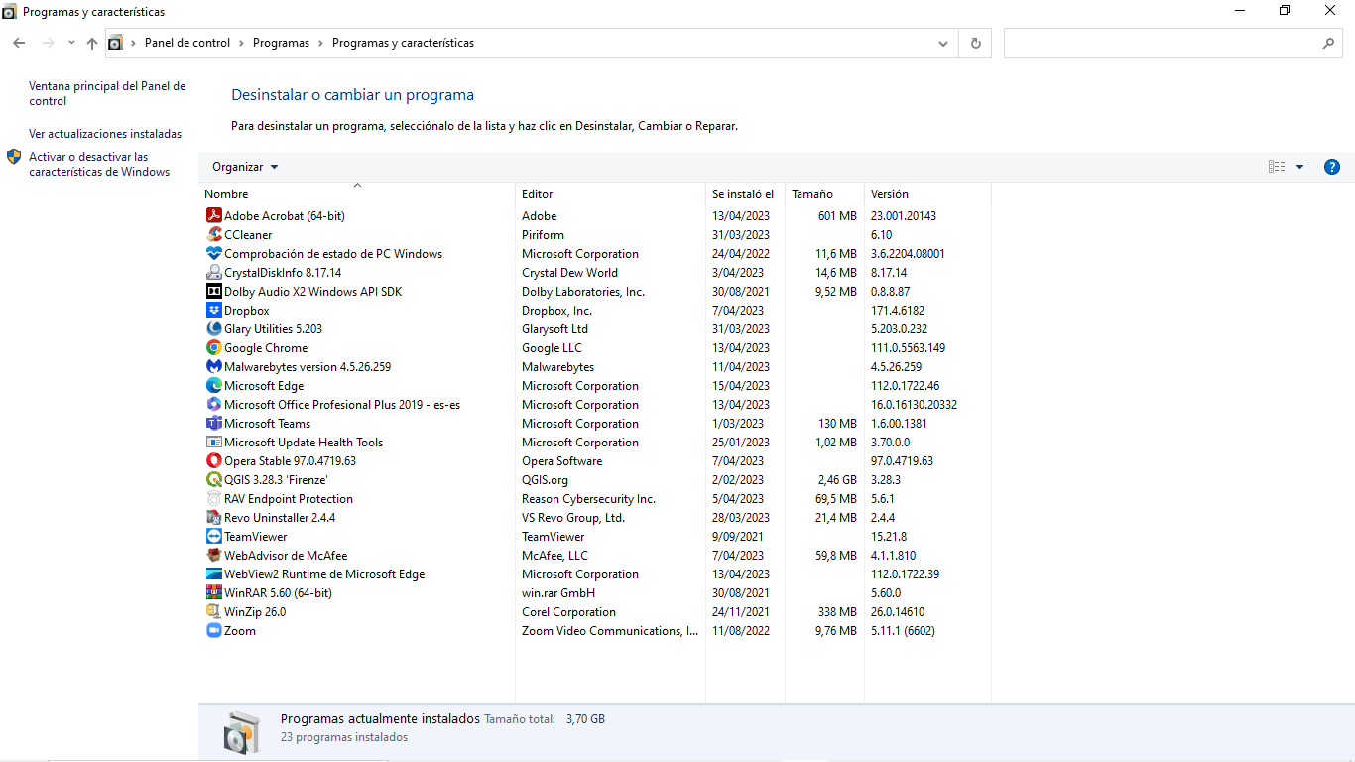Click the refresh button beside address bar

(975, 43)
